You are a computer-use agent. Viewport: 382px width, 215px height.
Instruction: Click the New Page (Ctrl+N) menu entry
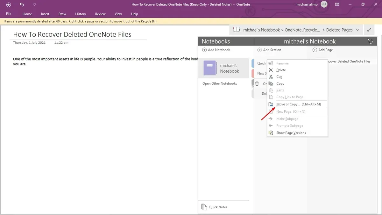(297, 111)
